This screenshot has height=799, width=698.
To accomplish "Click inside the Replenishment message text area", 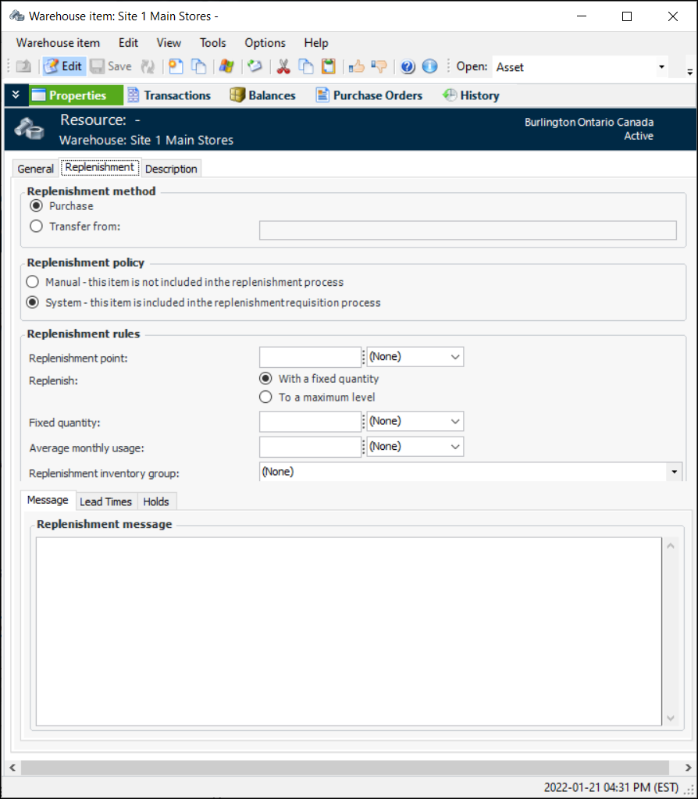I will tap(348, 631).
